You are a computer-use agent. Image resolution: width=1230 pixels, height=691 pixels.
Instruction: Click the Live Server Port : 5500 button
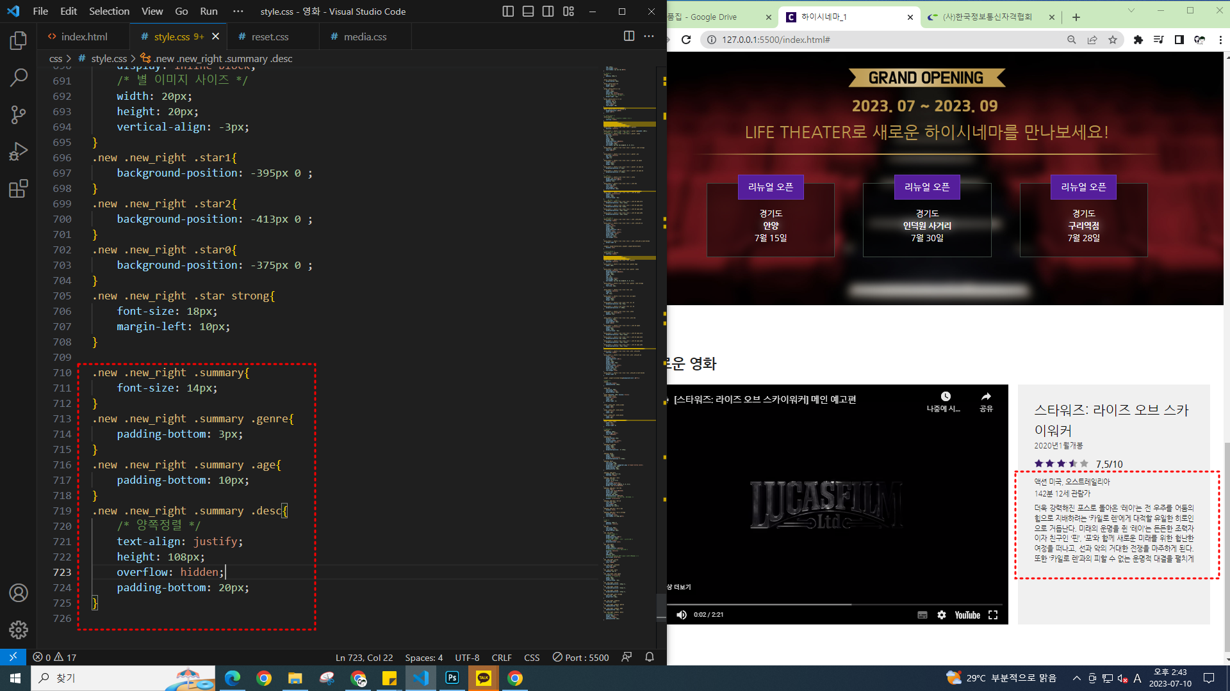(x=580, y=657)
